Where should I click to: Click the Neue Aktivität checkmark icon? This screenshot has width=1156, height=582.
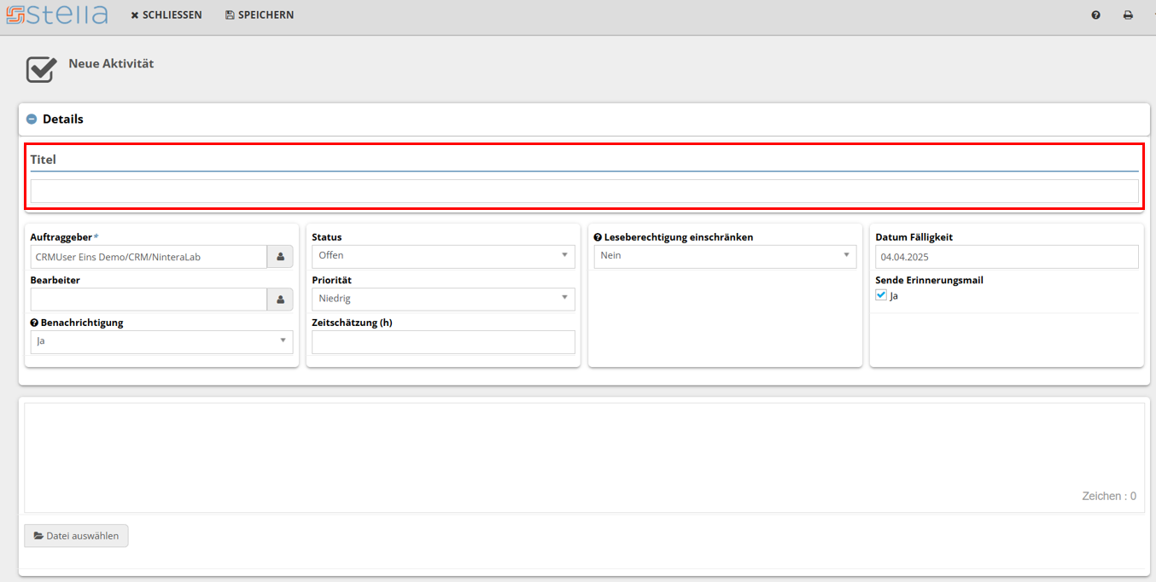[x=40, y=69]
